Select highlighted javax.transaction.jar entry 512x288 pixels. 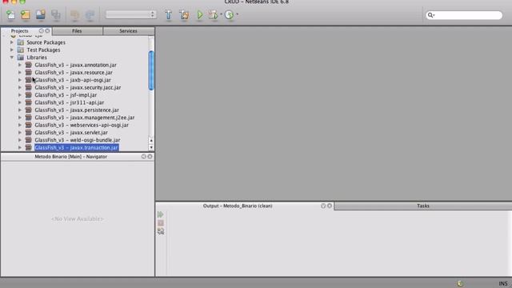coord(76,147)
